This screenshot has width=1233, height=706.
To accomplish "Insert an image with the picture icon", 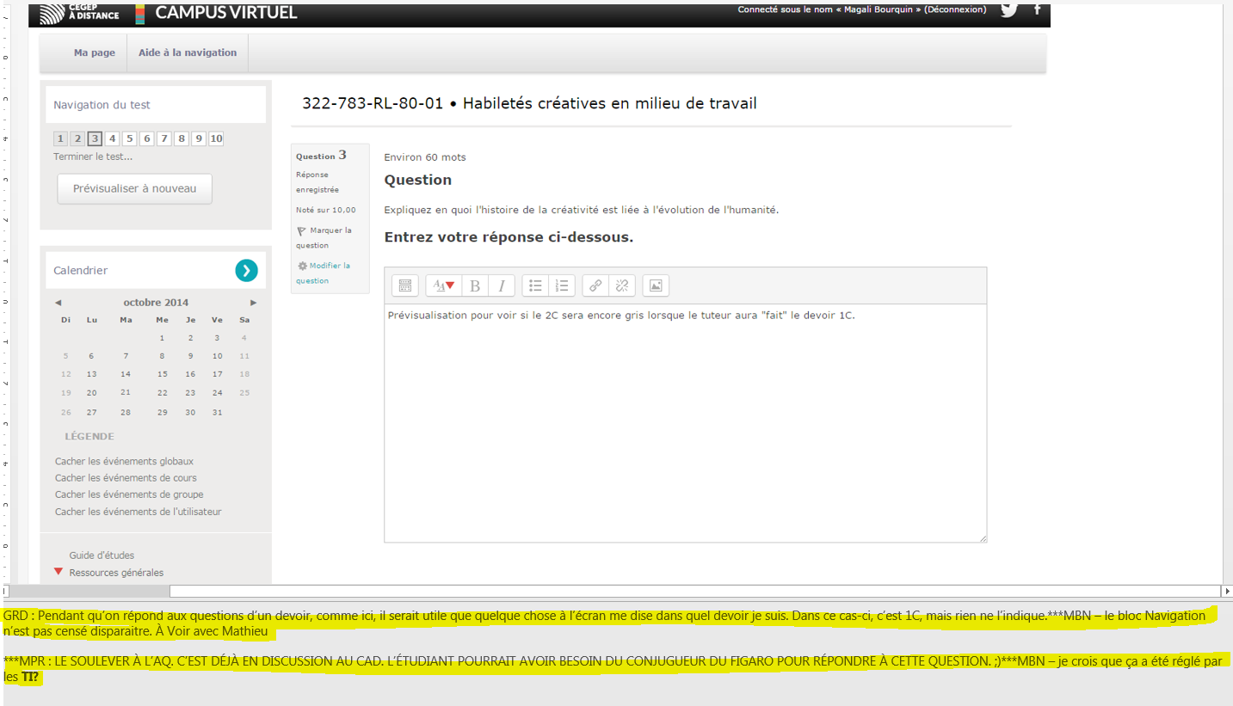I will [x=656, y=286].
